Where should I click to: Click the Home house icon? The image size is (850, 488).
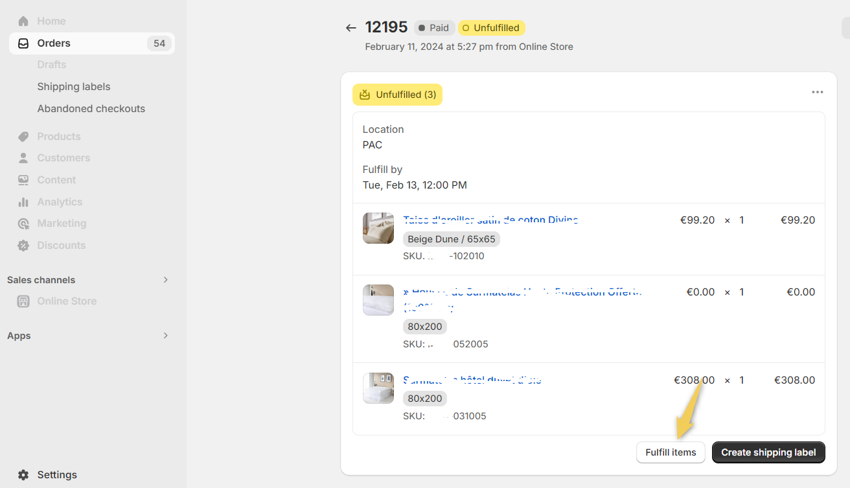click(23, 21)
